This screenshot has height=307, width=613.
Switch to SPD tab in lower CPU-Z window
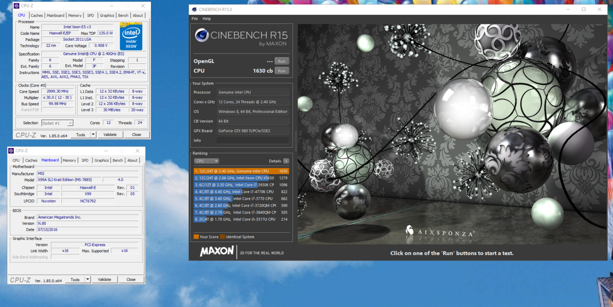[85, 160]
